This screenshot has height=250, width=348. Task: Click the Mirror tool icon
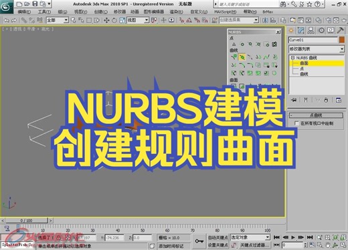click(265, 21)
